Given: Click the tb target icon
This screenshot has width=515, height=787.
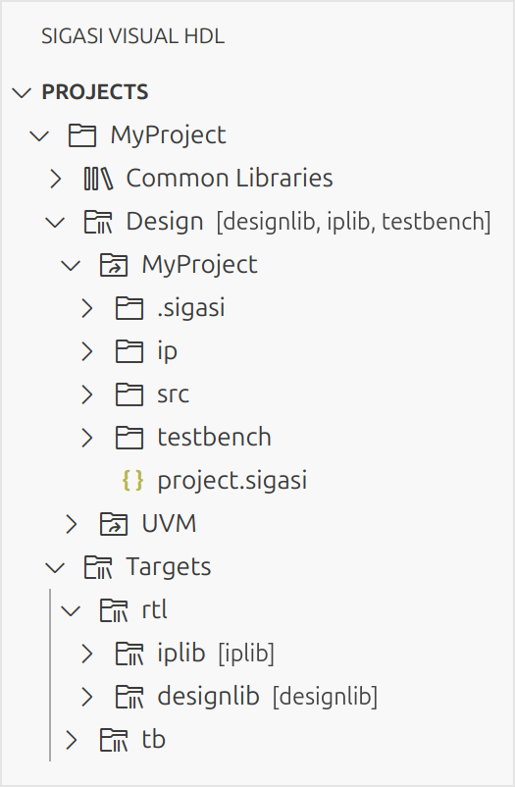Looking at the screenshot, I should [114, 740].
